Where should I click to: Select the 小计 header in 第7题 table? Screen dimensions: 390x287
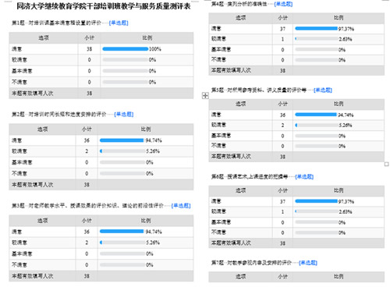coord(282,277)
